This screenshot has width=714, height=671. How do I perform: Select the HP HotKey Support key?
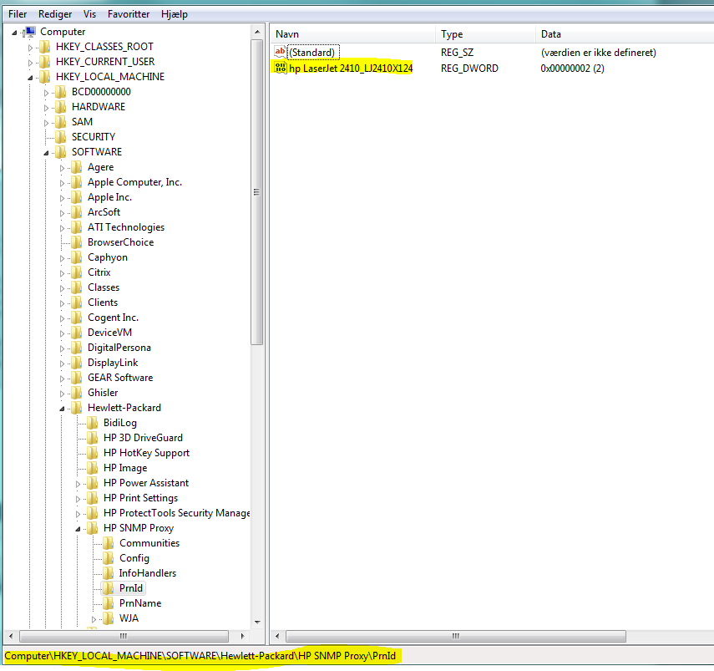click(146, 453)
